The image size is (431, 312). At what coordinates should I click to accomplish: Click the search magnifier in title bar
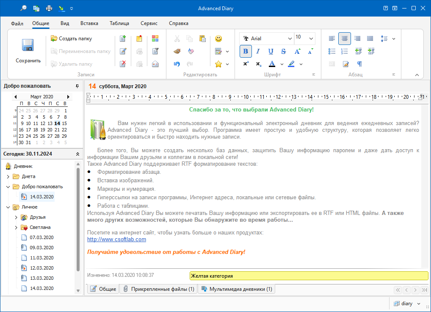[x=24, y=8]
